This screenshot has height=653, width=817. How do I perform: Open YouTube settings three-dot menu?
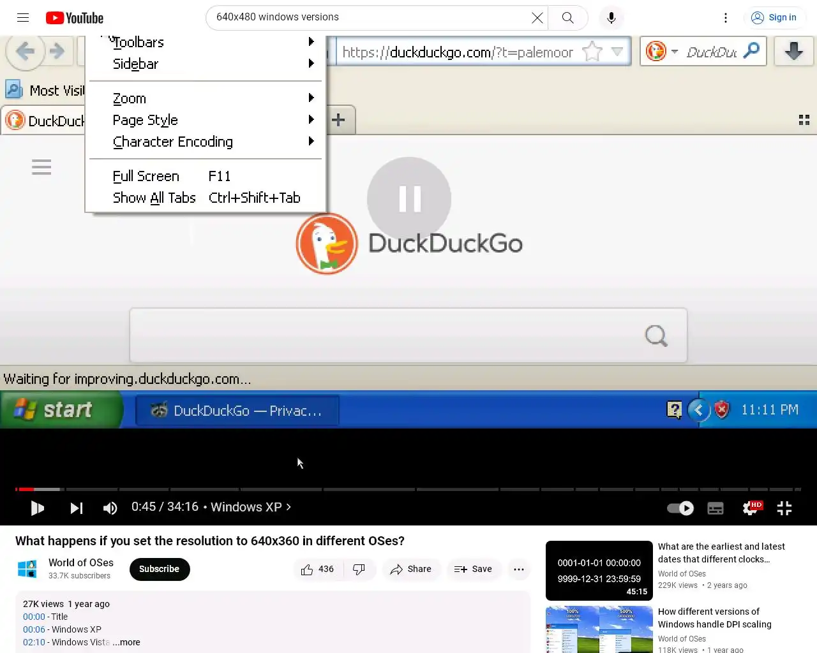tap(726, 18)
